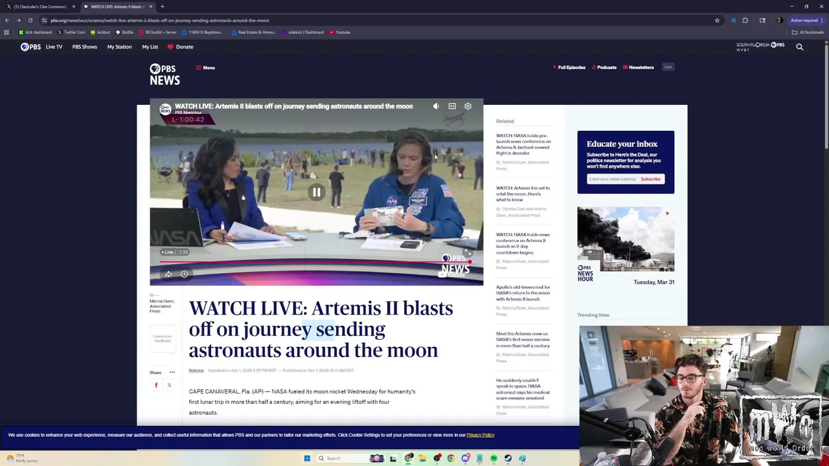Open related story 'Meet the Artemis crew'

point(523,340)
